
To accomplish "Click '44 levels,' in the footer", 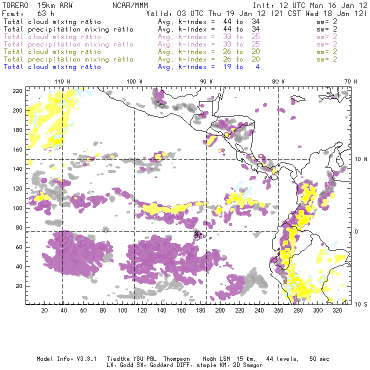I will pyautogui.click(x=282, y=359).
